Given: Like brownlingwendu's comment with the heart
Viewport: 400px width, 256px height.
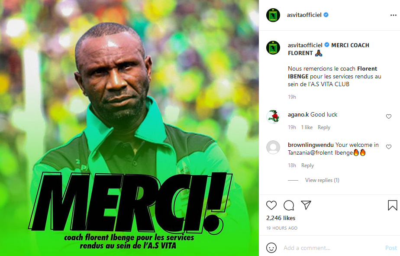Looking at the screenshot, I should 388,147.
